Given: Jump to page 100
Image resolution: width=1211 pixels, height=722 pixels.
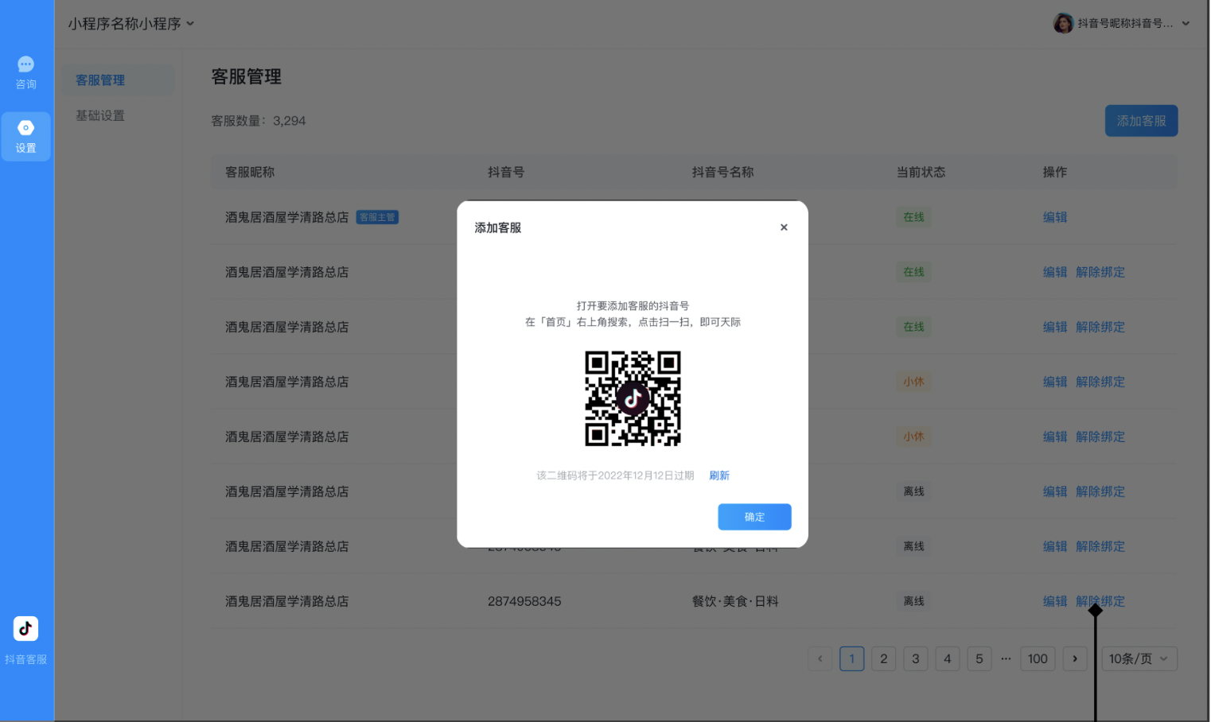Looking at the screenshot, I should [x=1038, y=658].
